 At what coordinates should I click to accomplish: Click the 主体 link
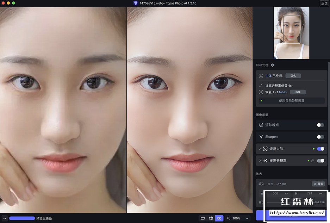268,76
